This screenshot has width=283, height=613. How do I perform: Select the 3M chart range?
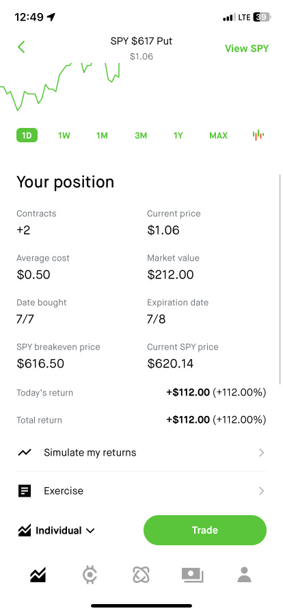[141, 135]
